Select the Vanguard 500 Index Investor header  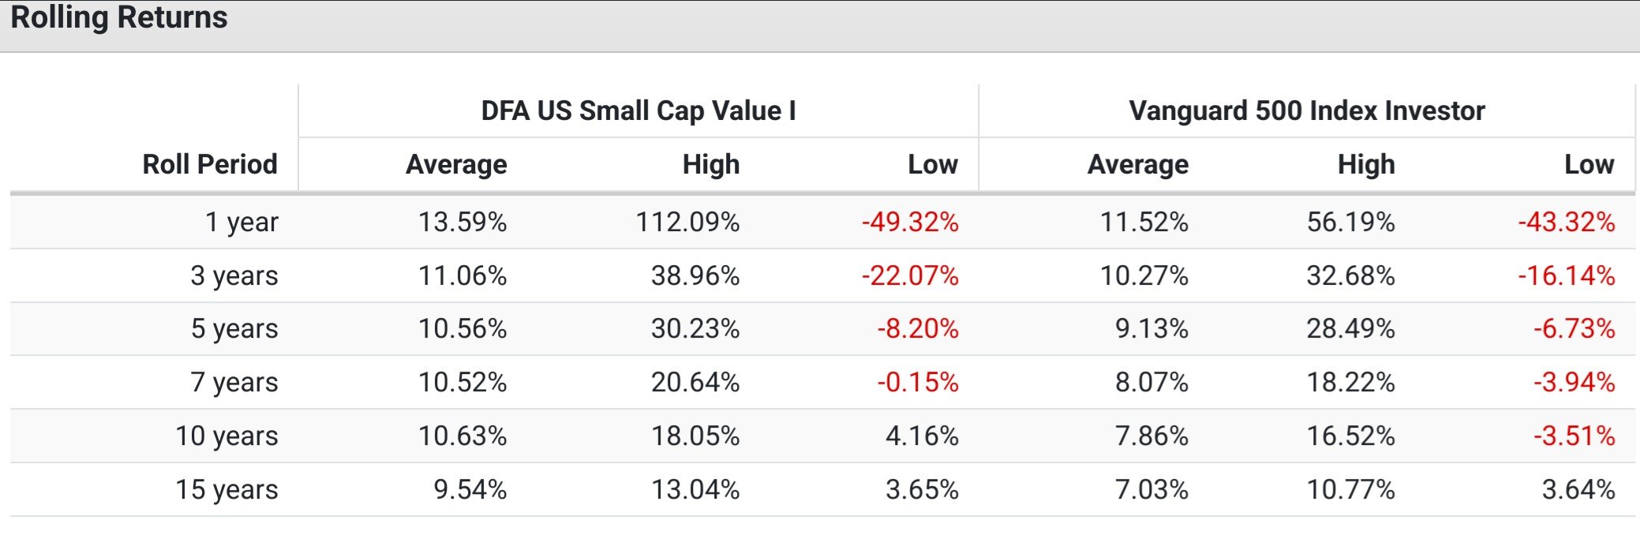point(1306,110)
